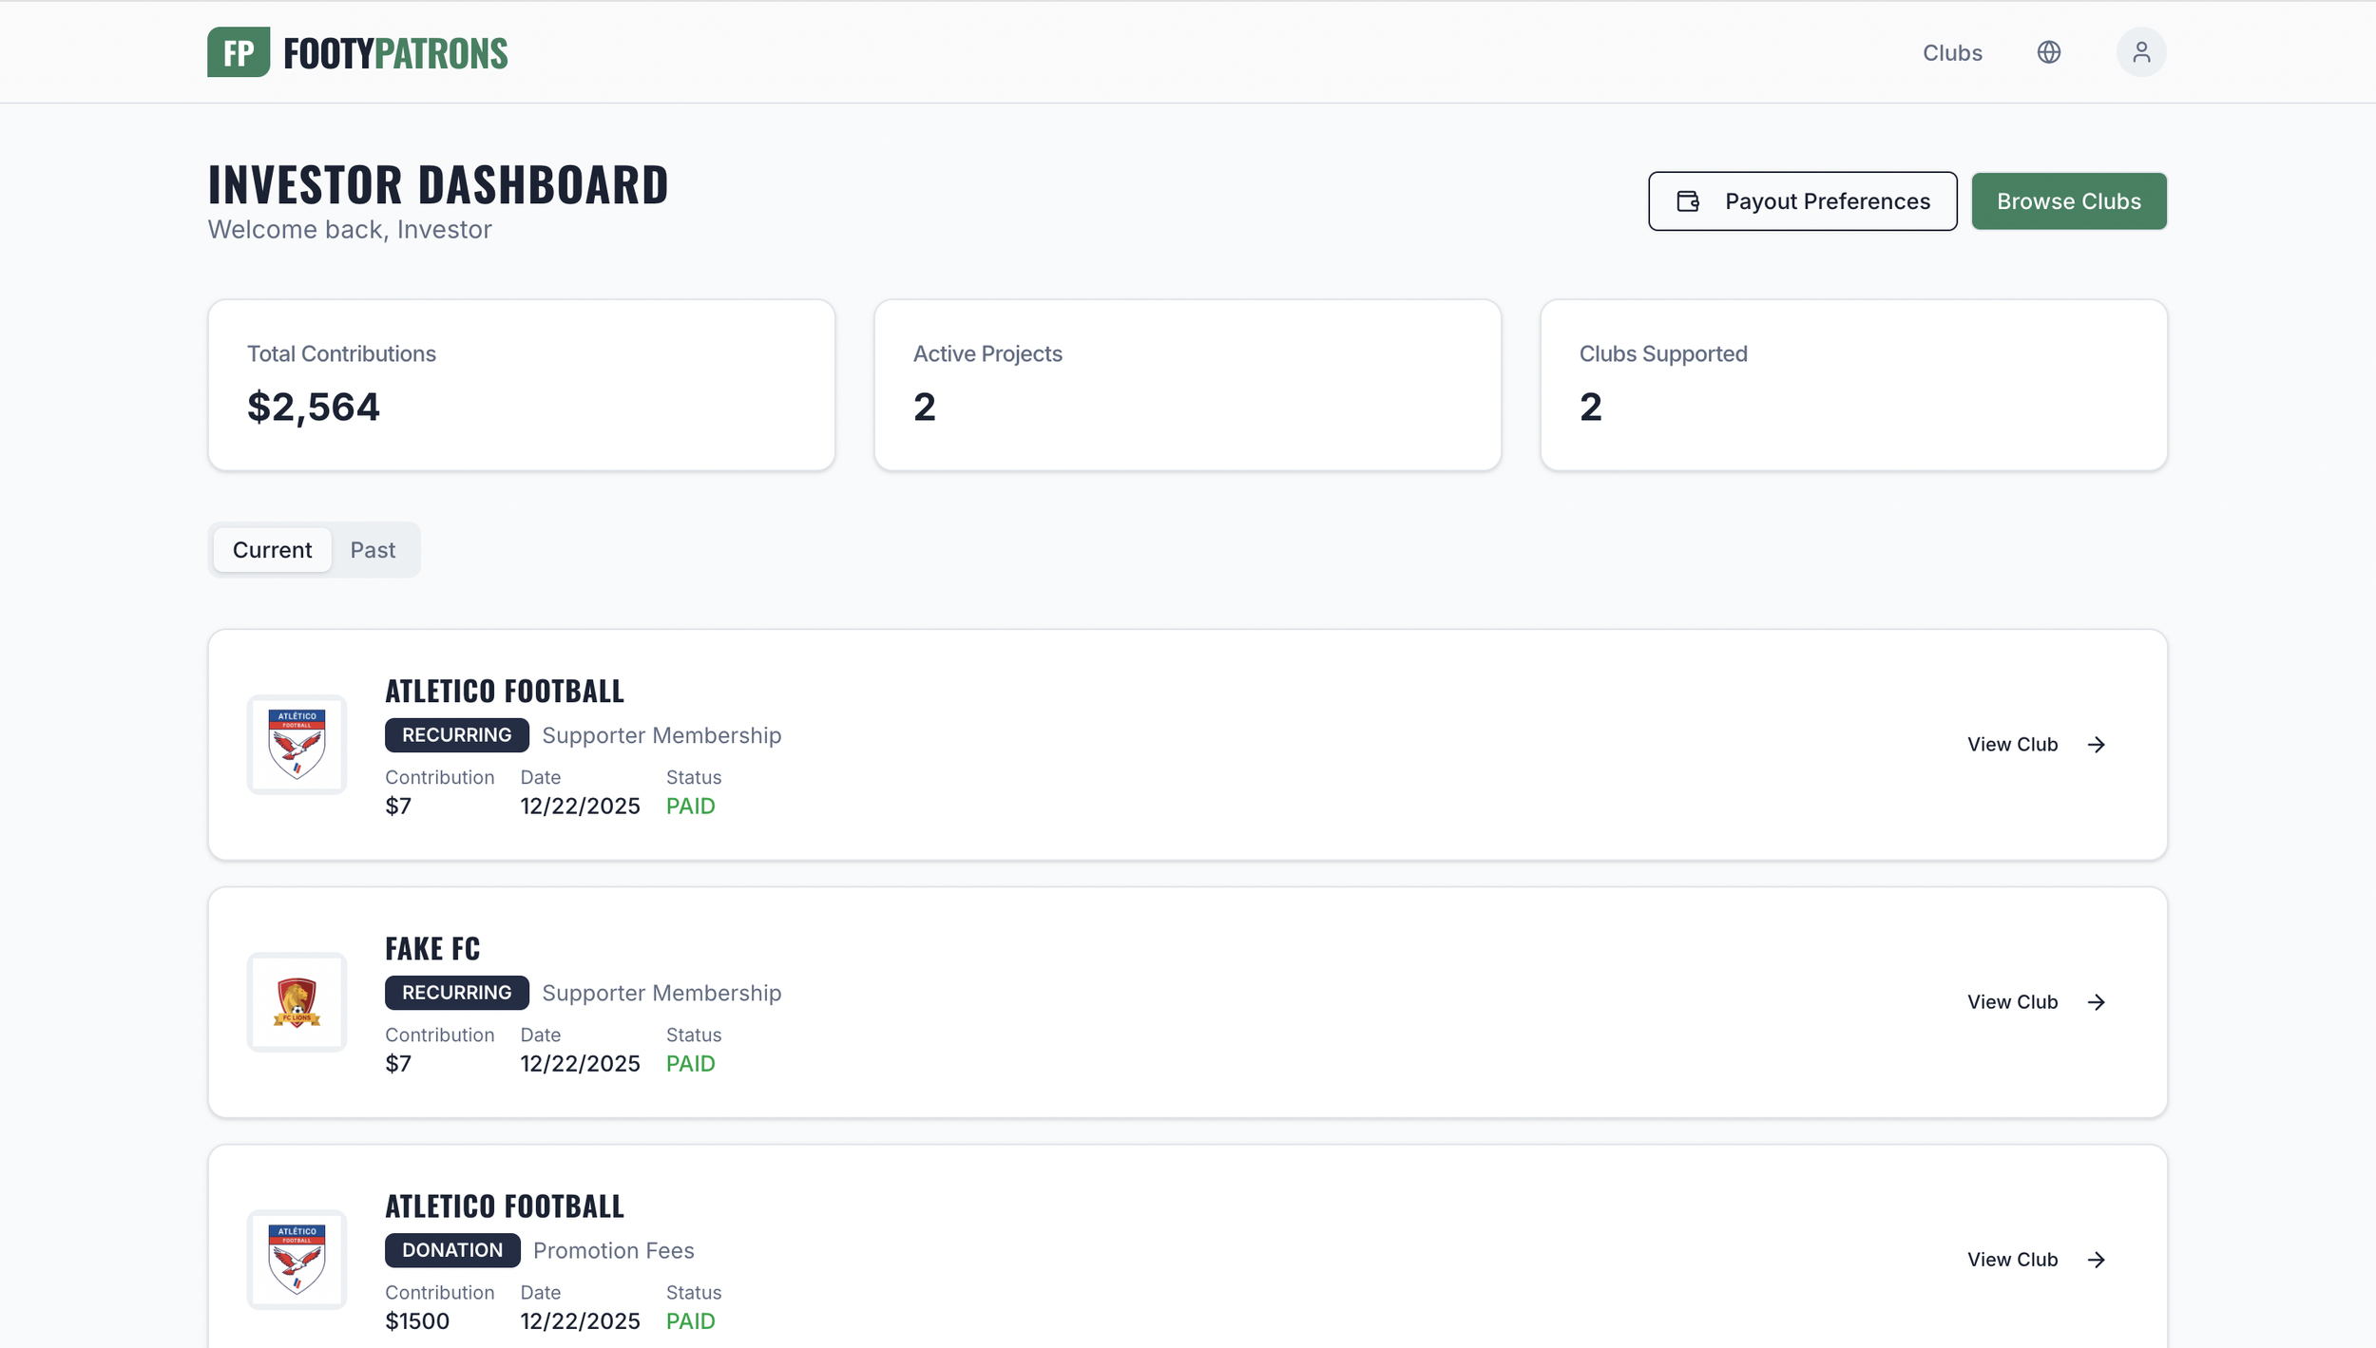
Task: Click the wallet icon inside Payout Preferences
Action: (x=1685, y=200)
